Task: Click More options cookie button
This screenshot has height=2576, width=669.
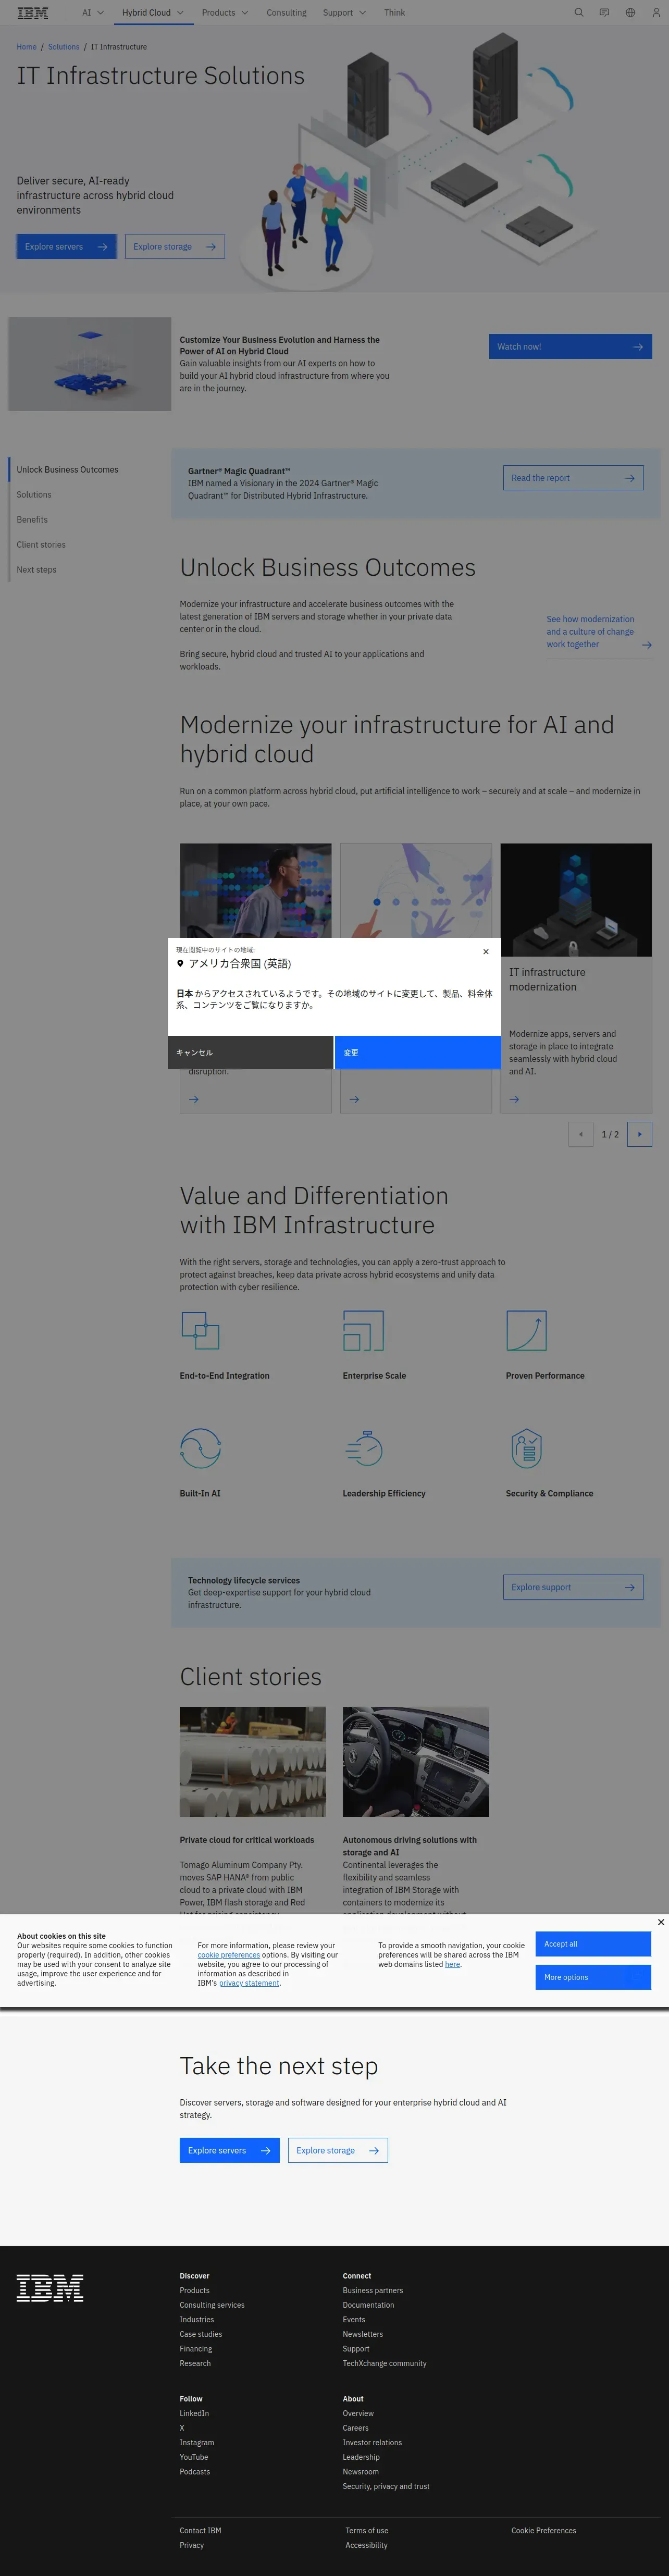Action: coord(593,1977)
